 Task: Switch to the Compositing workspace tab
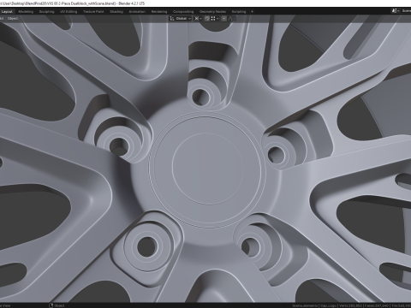pos(183,12)
